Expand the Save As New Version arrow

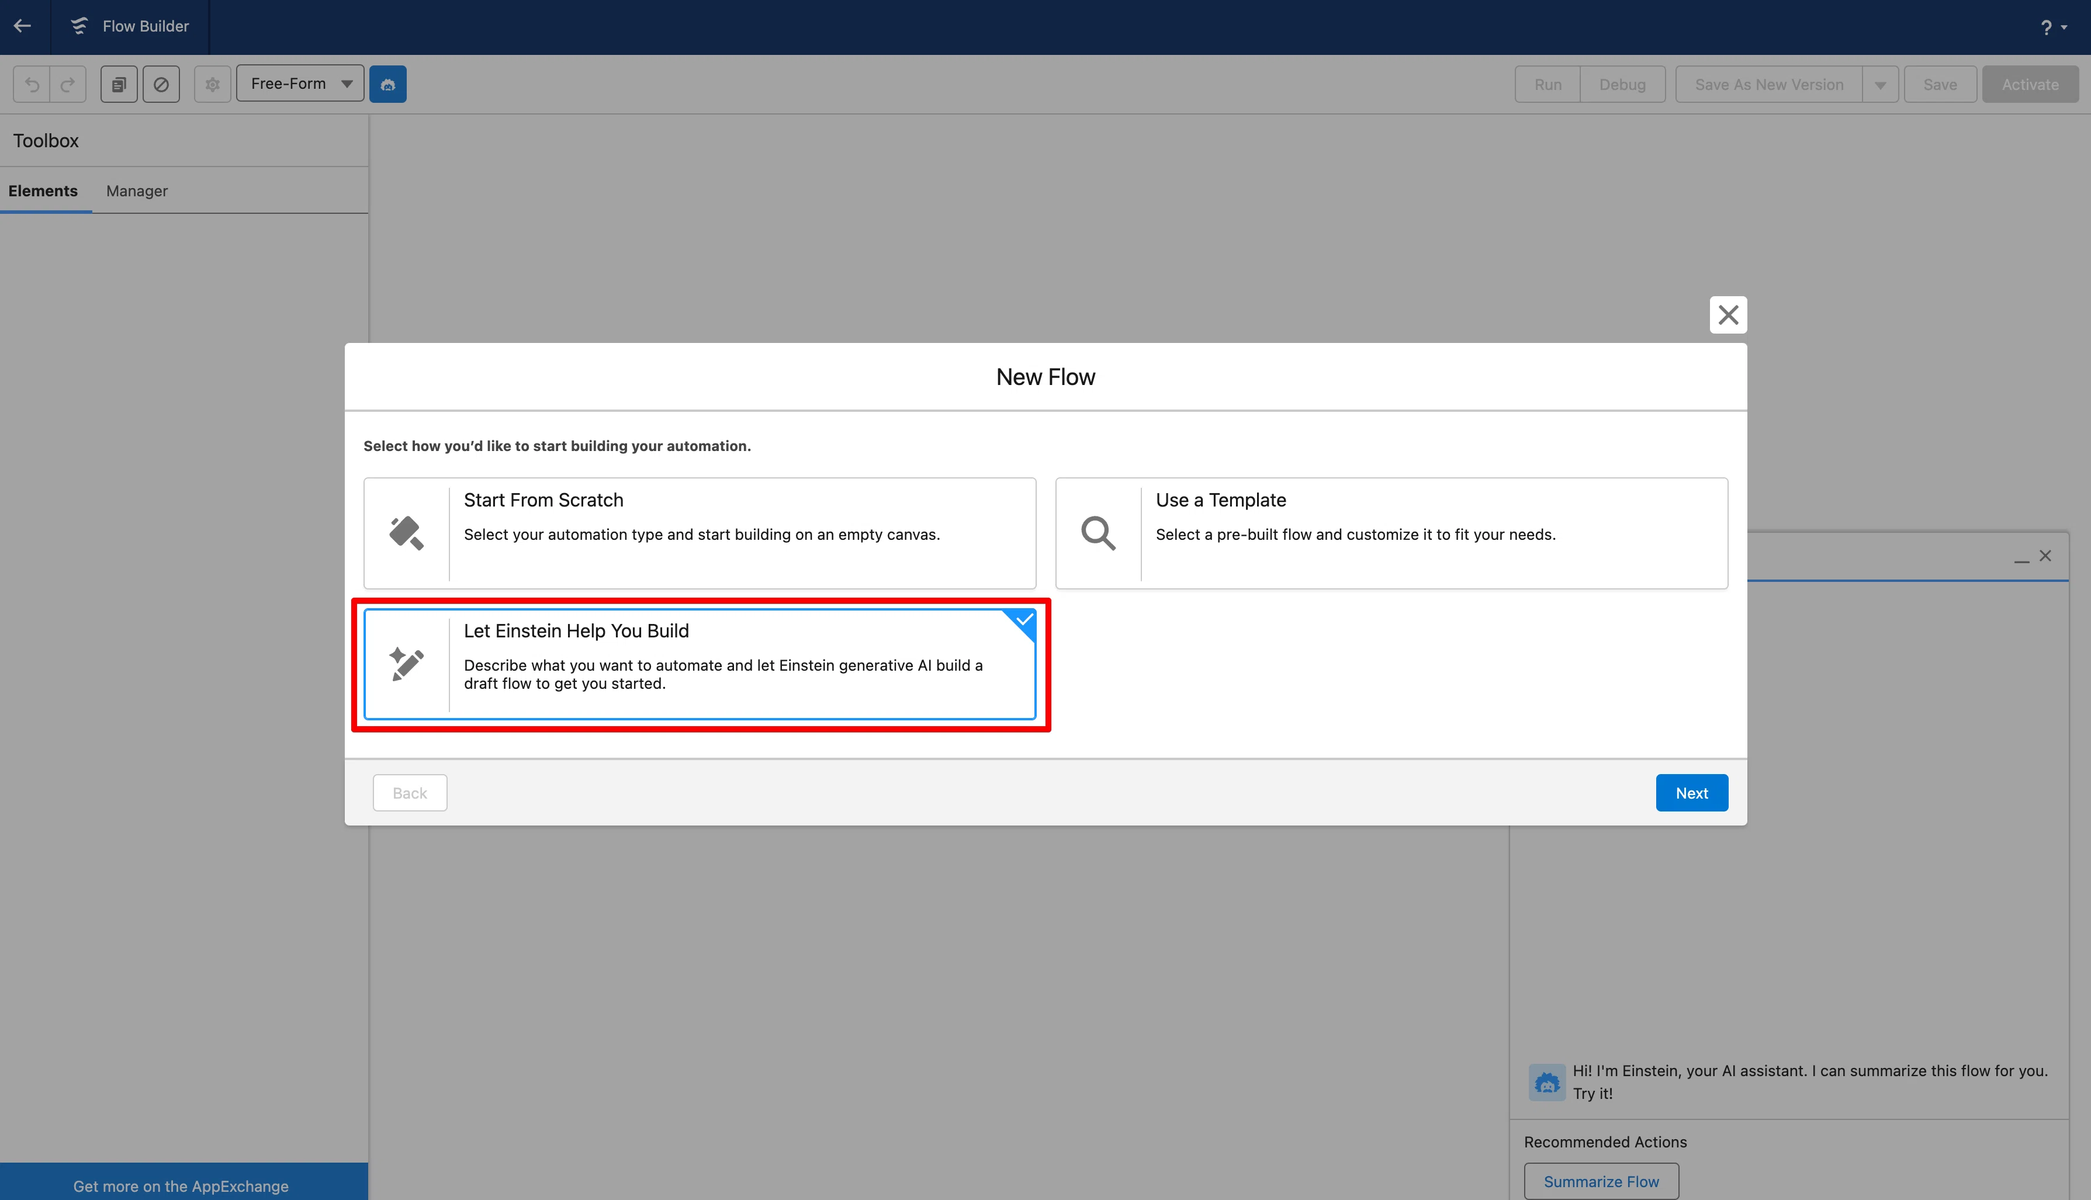point(1880,84)
